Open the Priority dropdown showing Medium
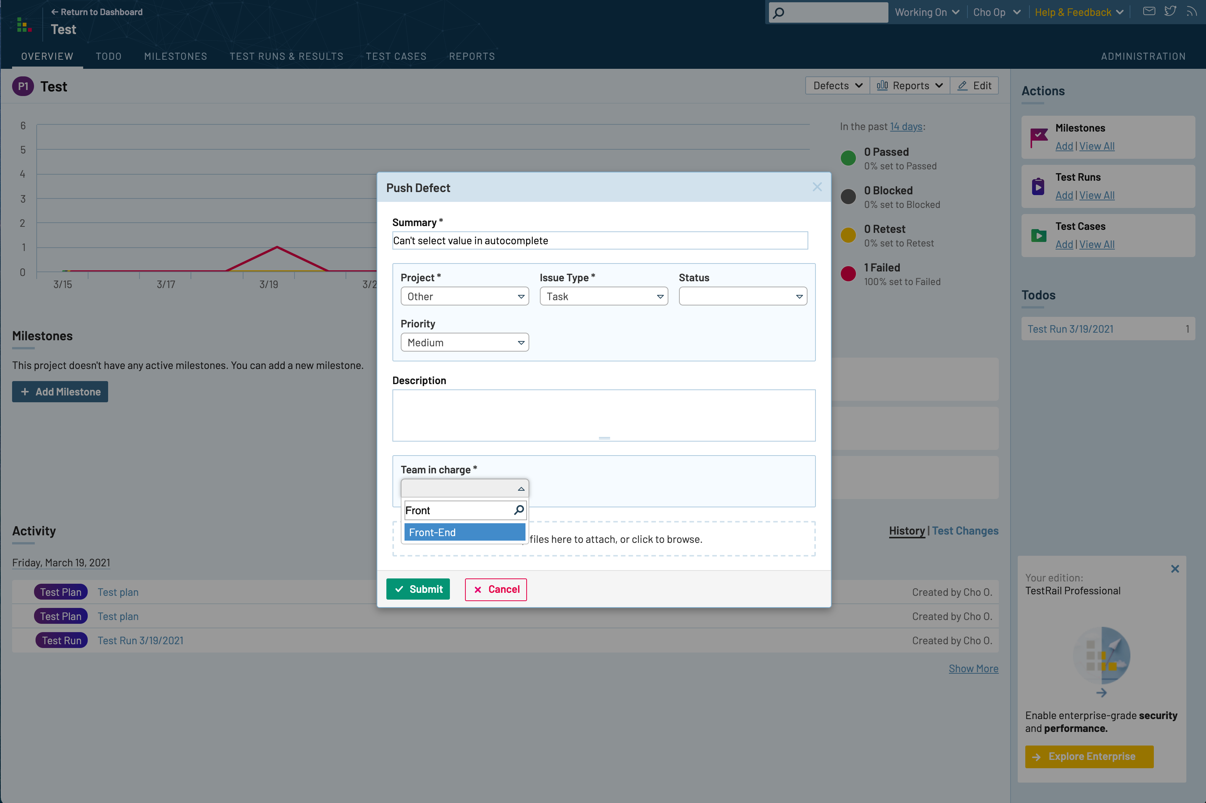Screen dimensions: 1206x803 click(465, 343)
